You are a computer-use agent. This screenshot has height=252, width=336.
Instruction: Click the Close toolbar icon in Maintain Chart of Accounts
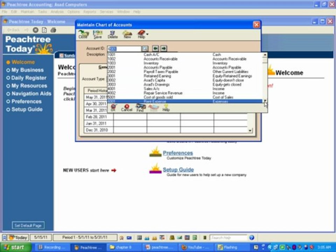(x=83, y=34)
